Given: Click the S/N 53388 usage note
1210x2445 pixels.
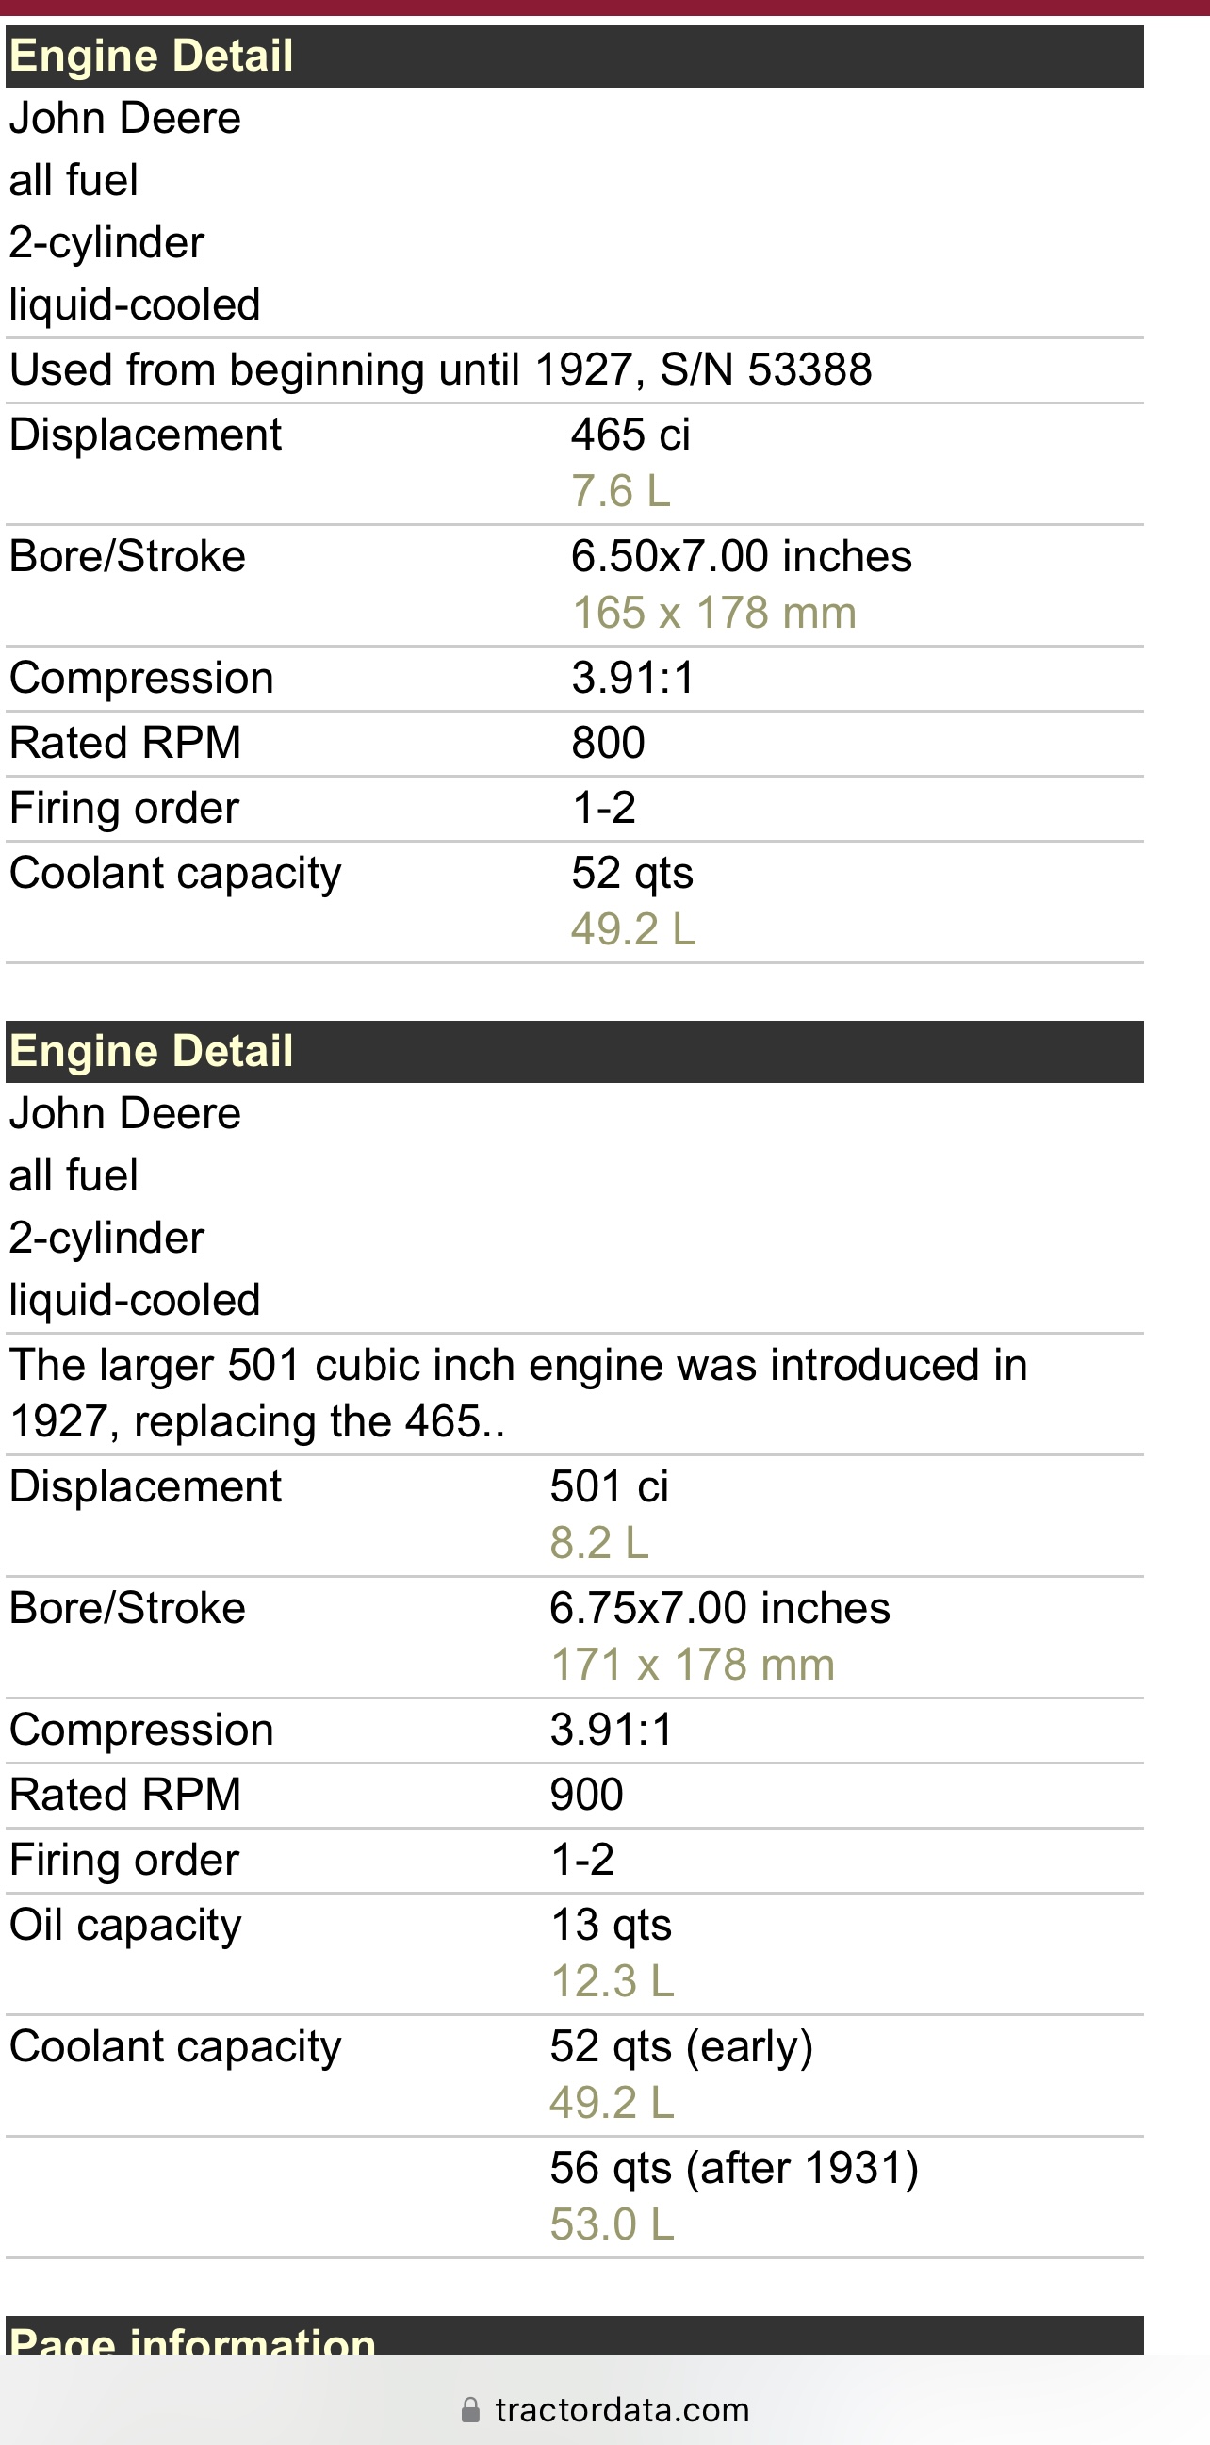Looking at the screenshot, I should pos(440,369).
